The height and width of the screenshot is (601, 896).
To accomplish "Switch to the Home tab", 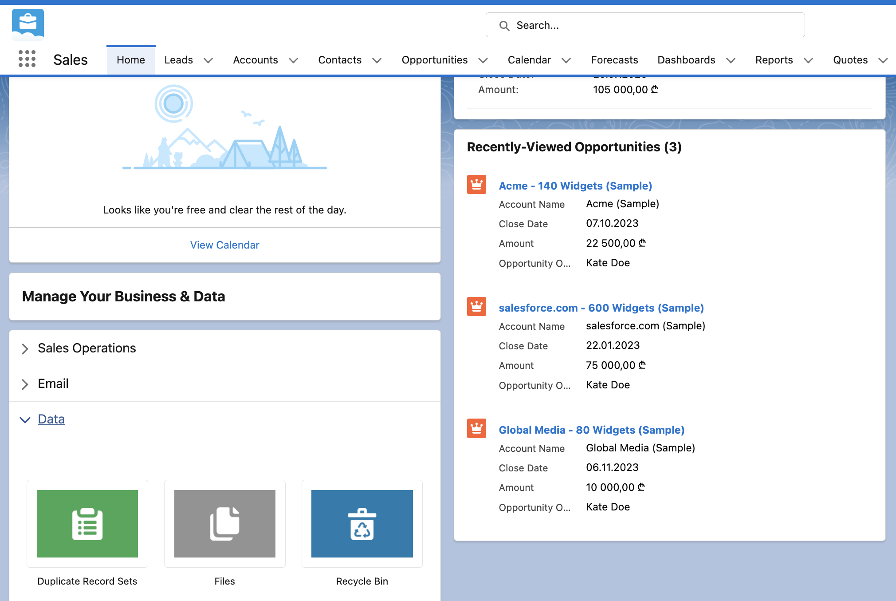I will (x=131, y=60).
